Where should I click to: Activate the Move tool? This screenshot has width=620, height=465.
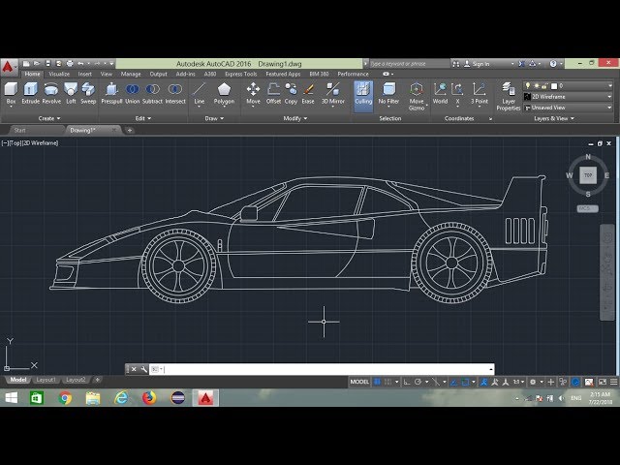click(253, 93)
